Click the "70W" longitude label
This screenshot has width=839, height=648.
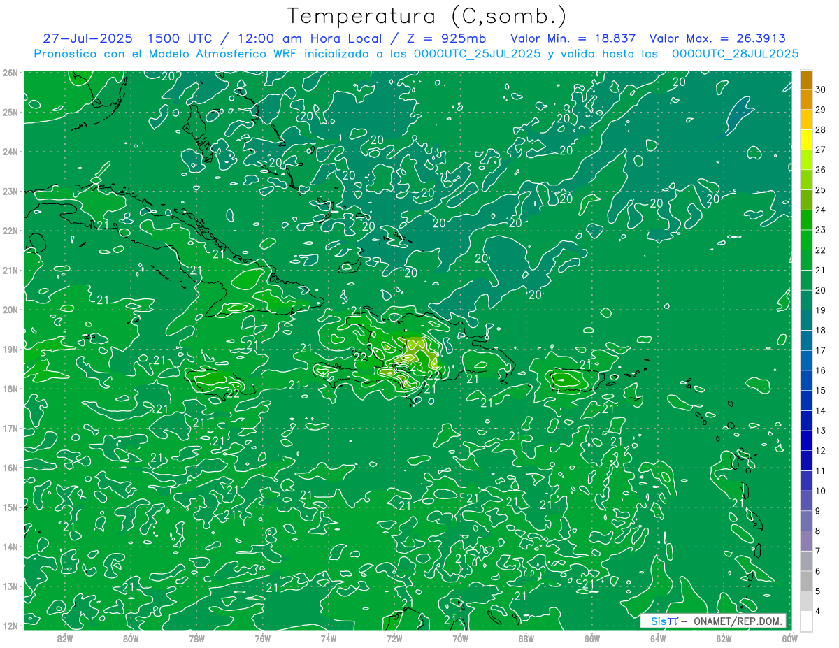460,638
